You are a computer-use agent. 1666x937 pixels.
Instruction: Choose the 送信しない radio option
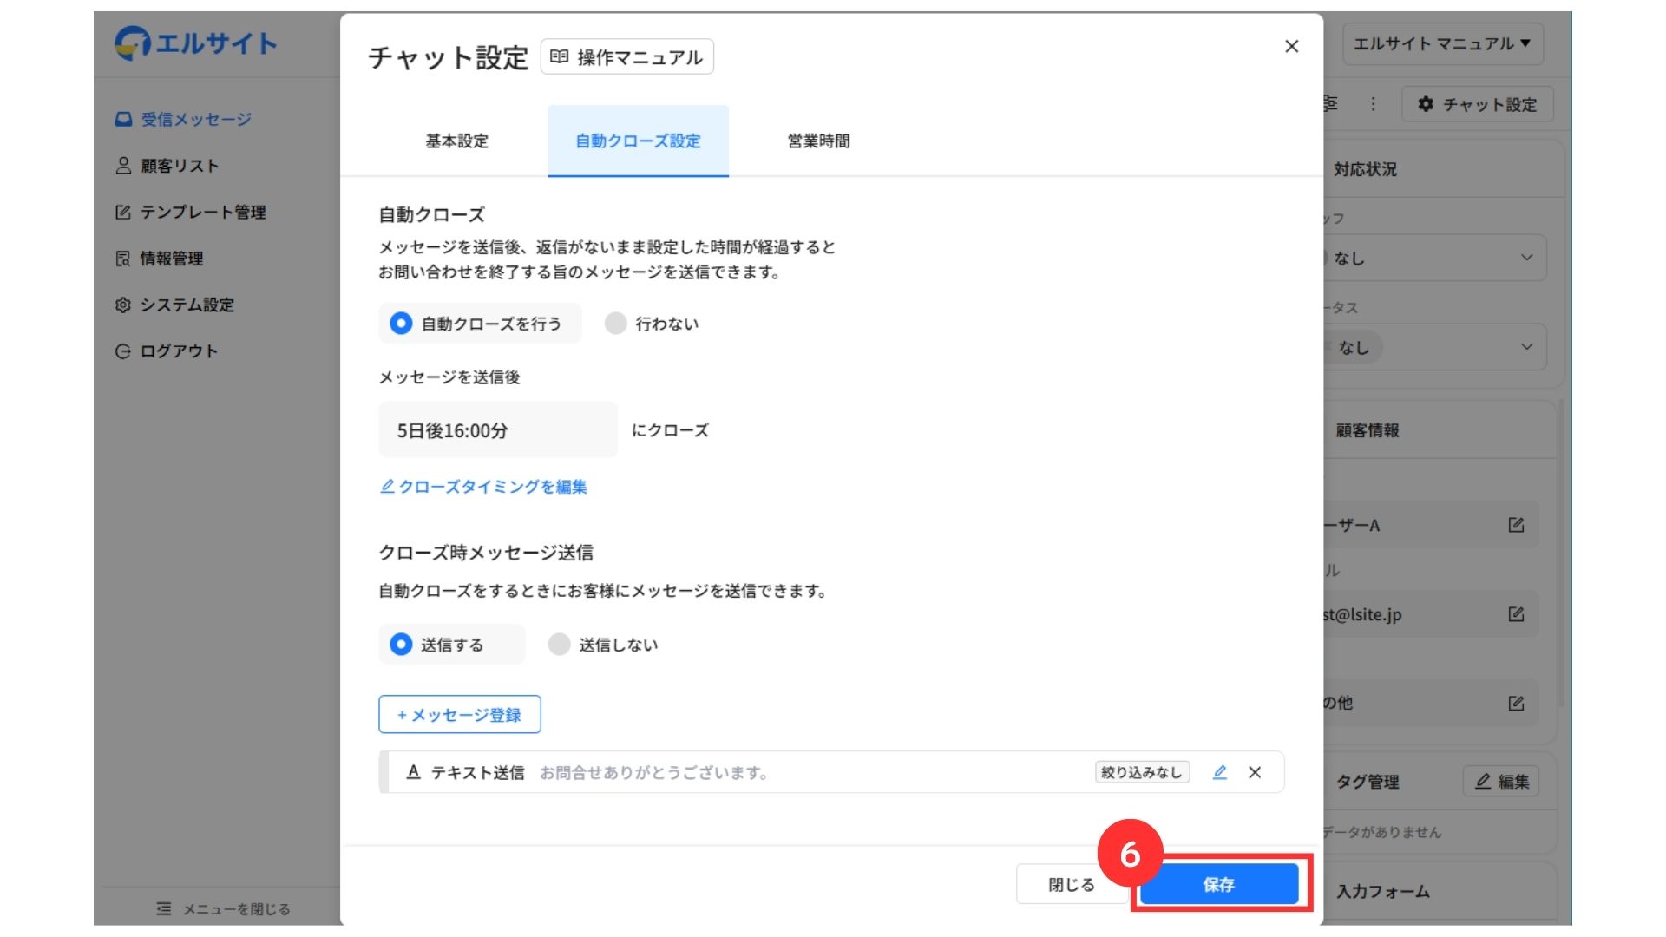(560, 645)
